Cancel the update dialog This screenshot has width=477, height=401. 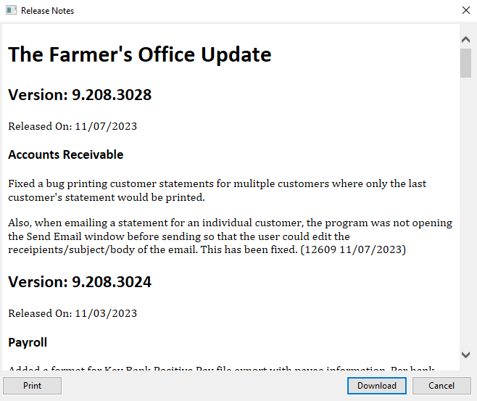click(441, 386)
